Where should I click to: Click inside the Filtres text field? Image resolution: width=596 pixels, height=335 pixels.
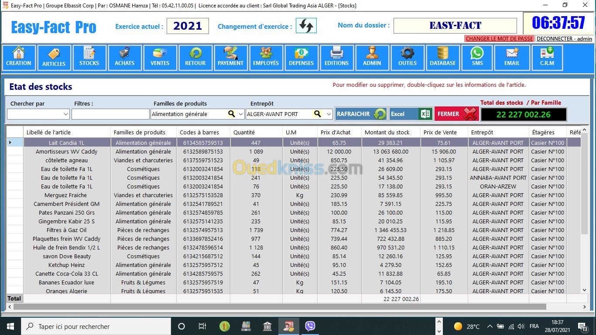[x=110, y=114]
